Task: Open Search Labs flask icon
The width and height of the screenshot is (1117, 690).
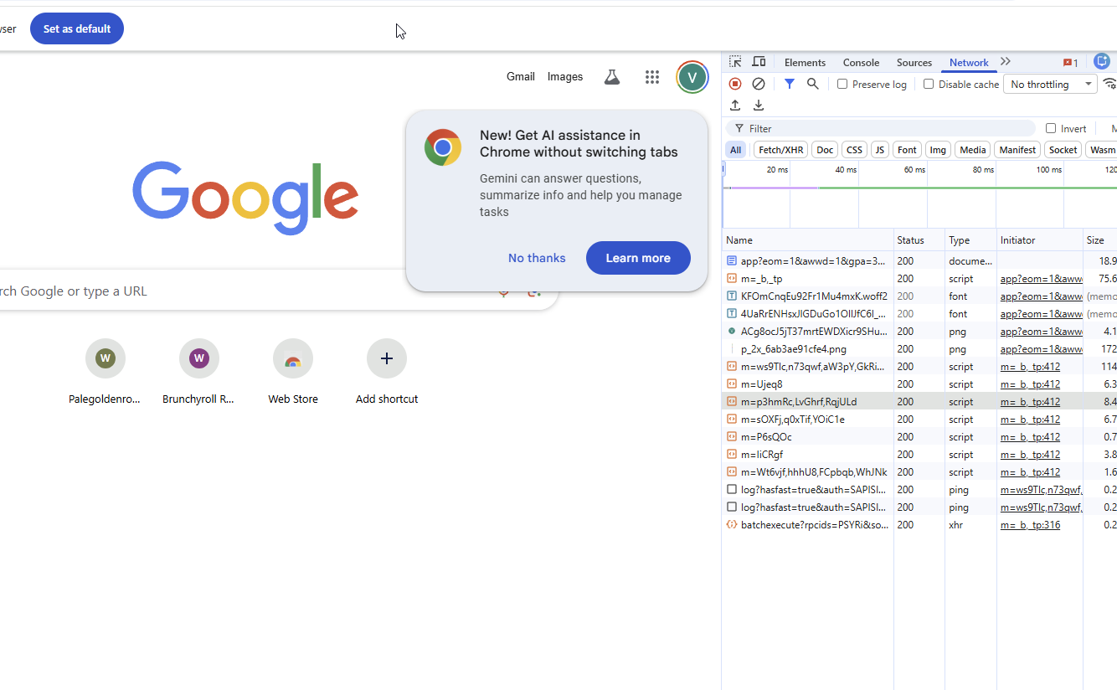Action: click(612, 77)
